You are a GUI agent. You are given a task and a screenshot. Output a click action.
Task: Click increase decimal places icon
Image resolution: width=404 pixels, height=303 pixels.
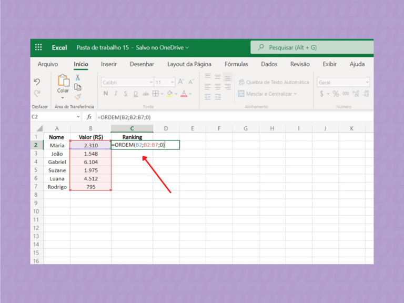tap(366, 94)
